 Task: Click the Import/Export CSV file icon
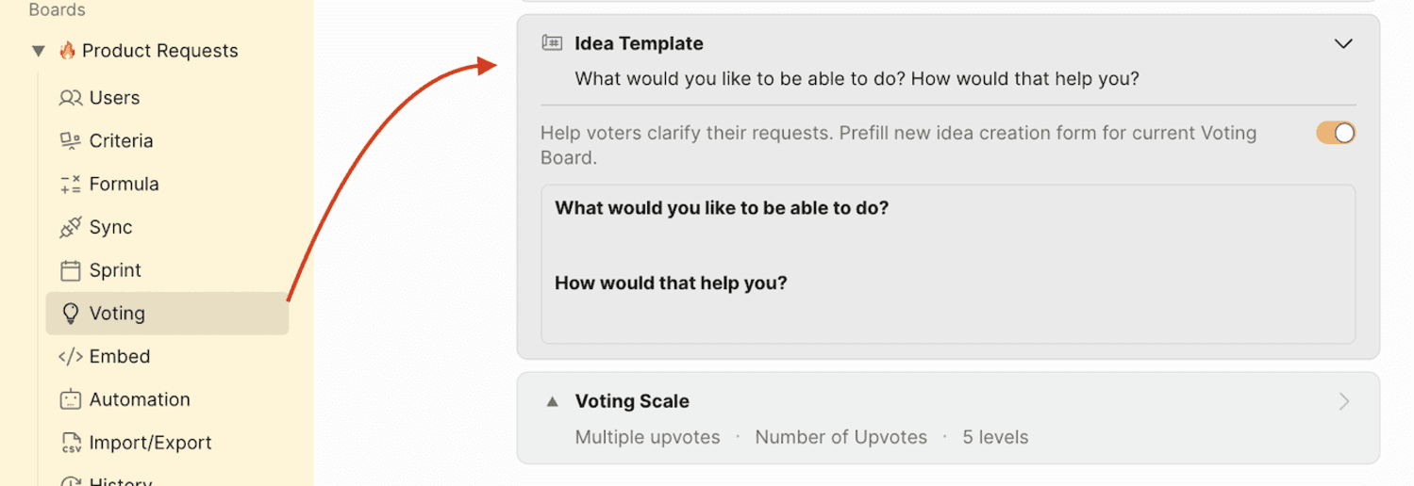point(71,443)
